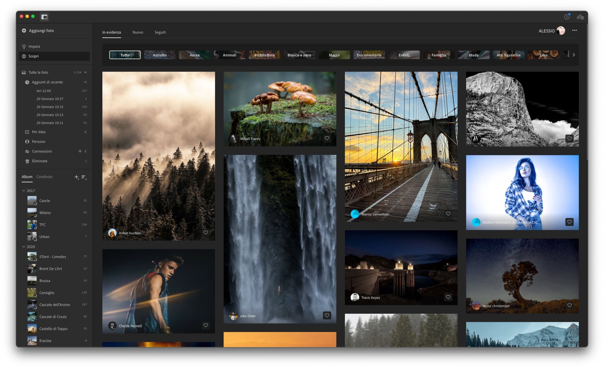Click the cloud sync status icon
This screenshot has height=368, width=604.
pos(580,17)
